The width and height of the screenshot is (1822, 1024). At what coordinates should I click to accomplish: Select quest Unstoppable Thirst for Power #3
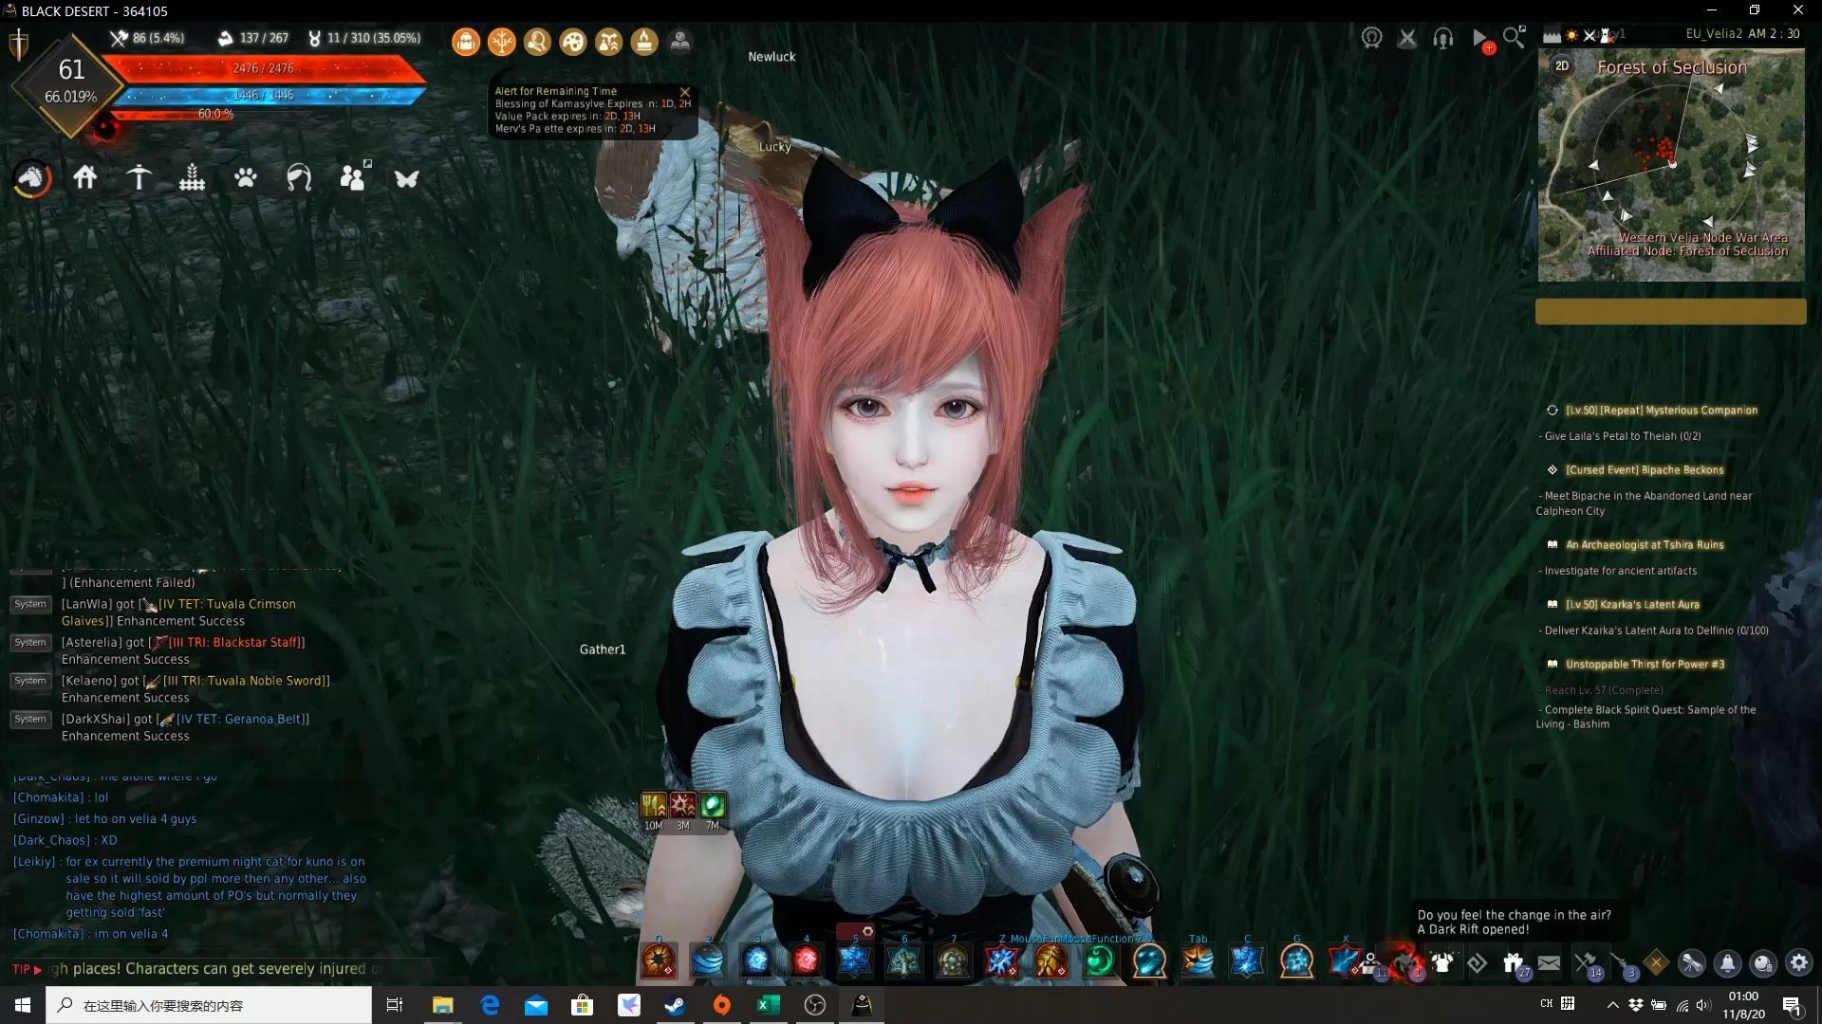coord(1645,665)
